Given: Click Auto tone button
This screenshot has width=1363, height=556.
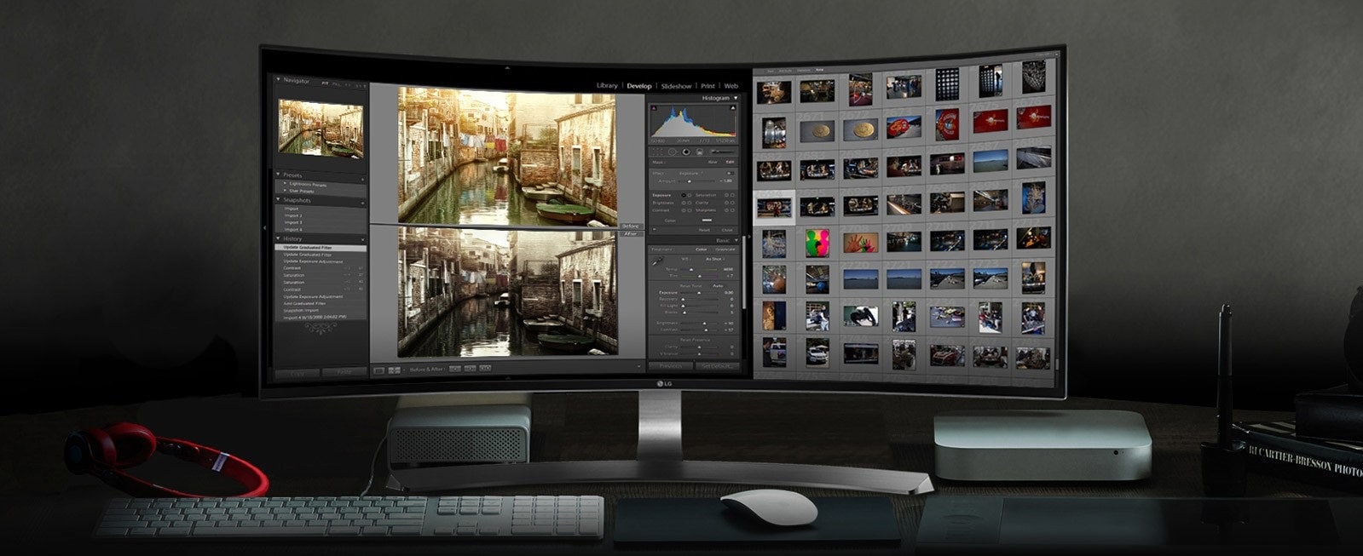Looking at the screenshot, I should pos(718,286).
